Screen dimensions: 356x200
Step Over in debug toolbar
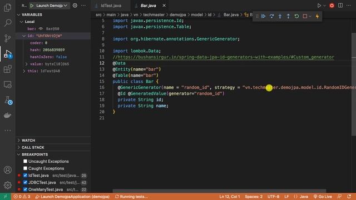point(271,16)
